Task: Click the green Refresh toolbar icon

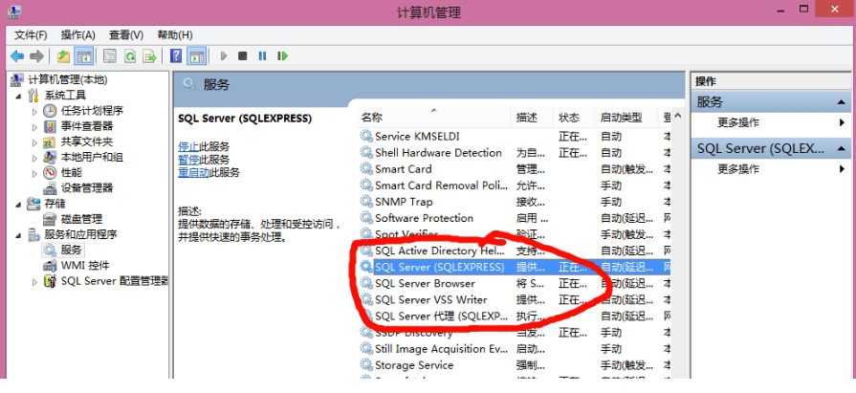Action: [130, 55]
